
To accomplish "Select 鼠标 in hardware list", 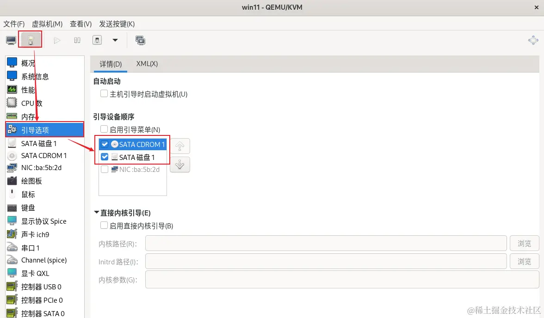I will click(45, 194).
